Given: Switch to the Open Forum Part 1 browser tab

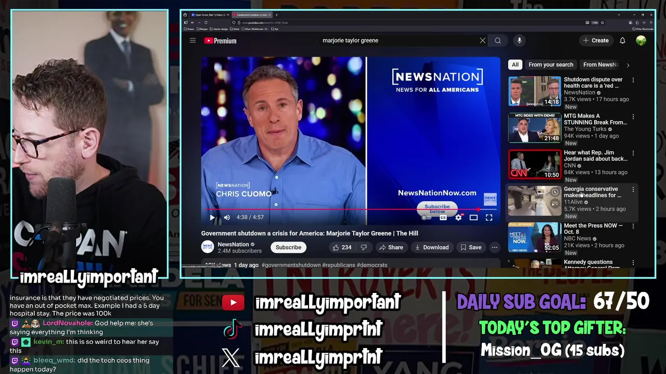Looking at the screenshot, I should pyautogui.click(x=210, y=15).
